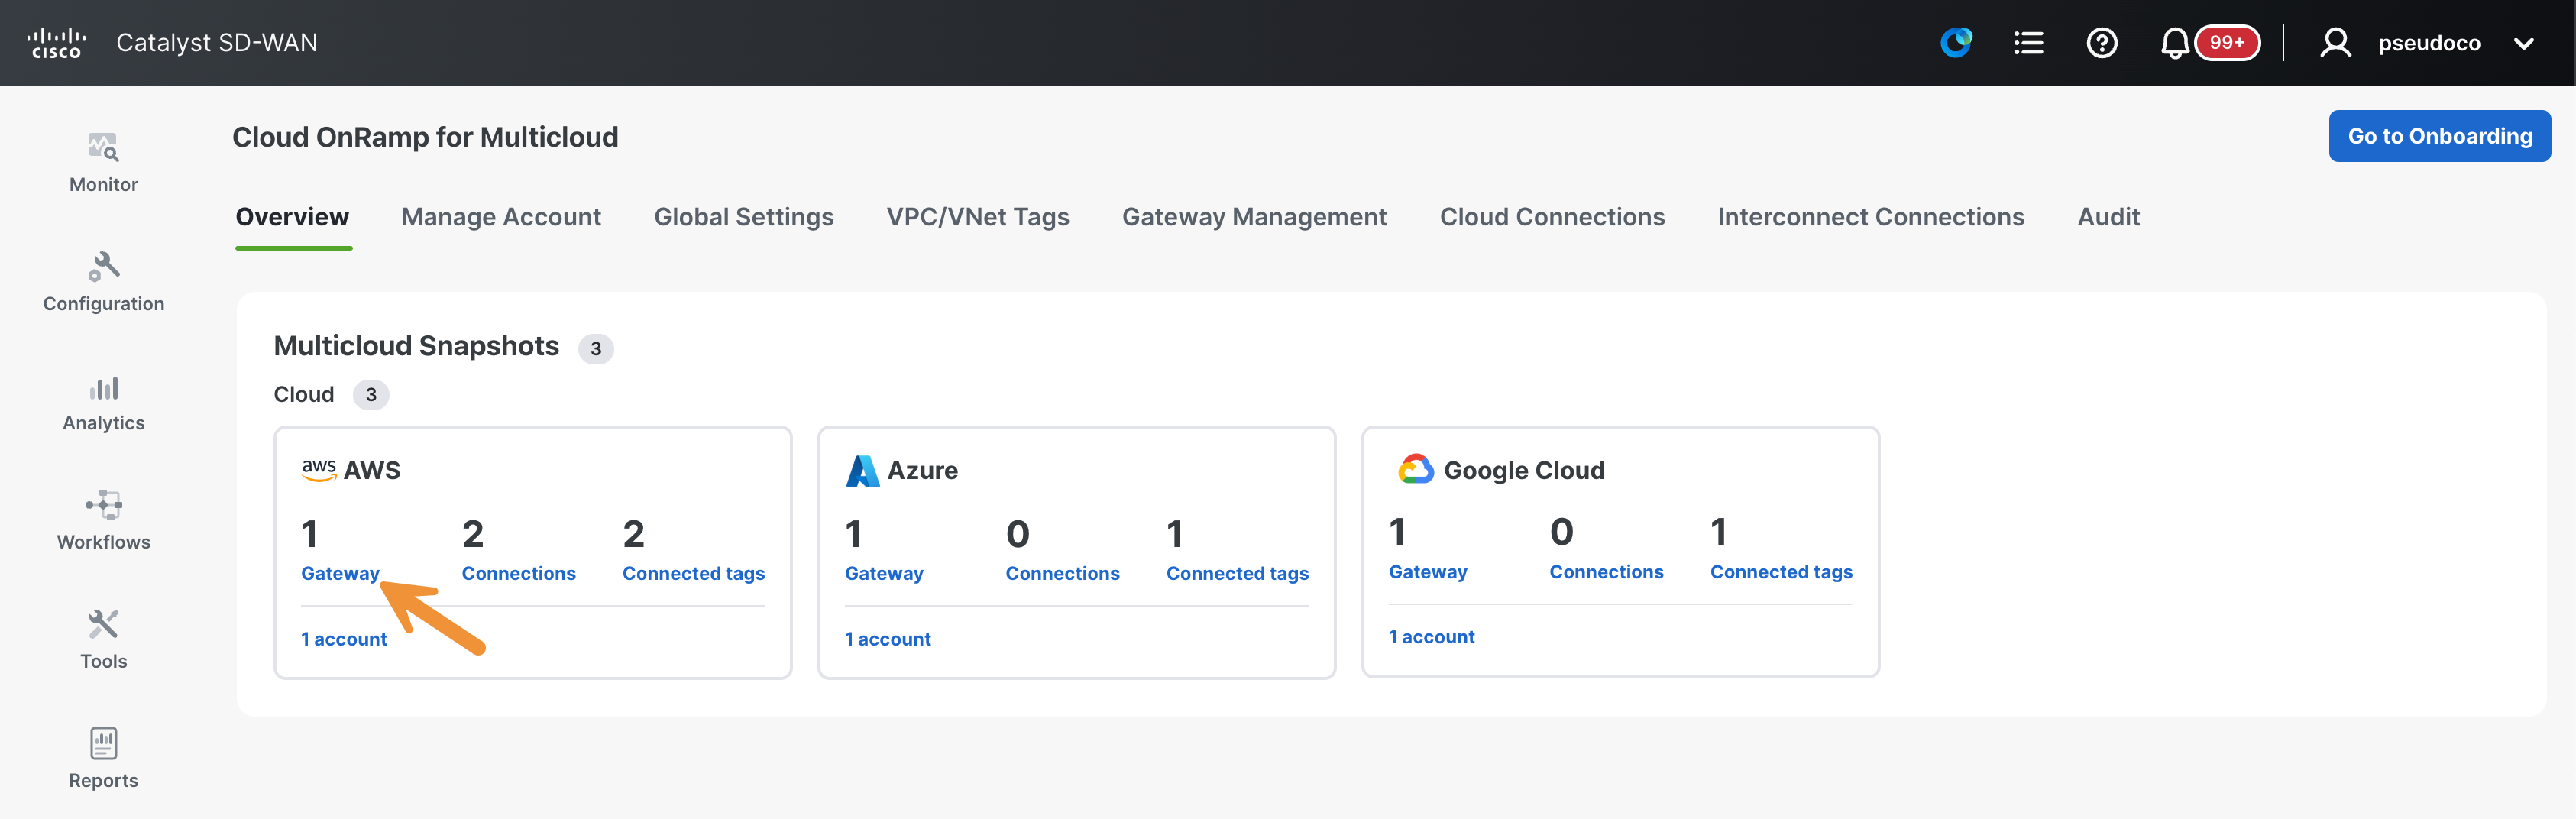Screen dimensions: 2576x819
Task: Click the Catalyst SD-WAN title
Action: click(x=217, y=43)
